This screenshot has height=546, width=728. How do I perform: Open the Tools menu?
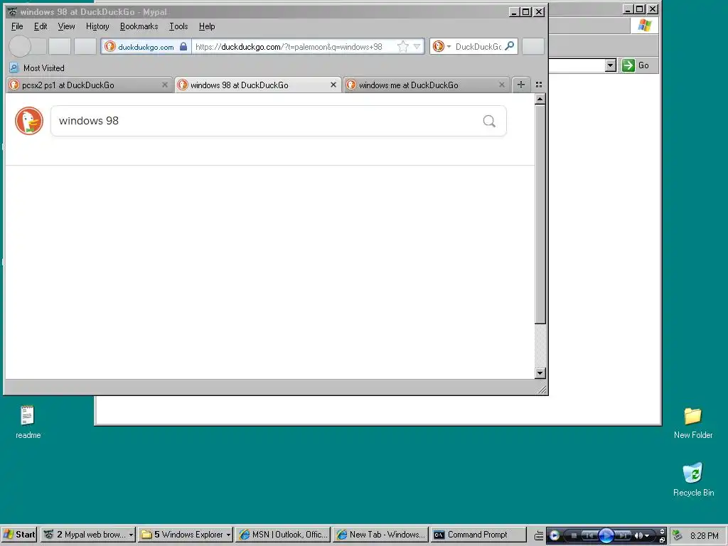178,26
